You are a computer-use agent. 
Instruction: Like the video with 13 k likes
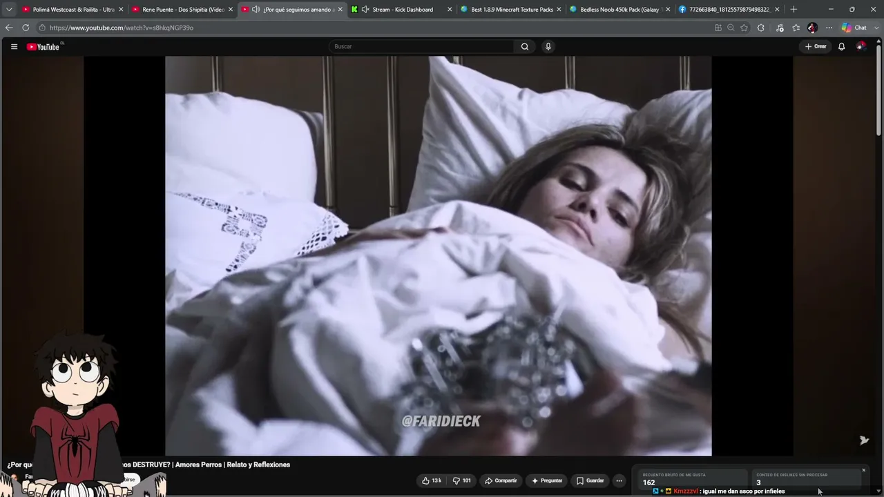tap(432, 480)
